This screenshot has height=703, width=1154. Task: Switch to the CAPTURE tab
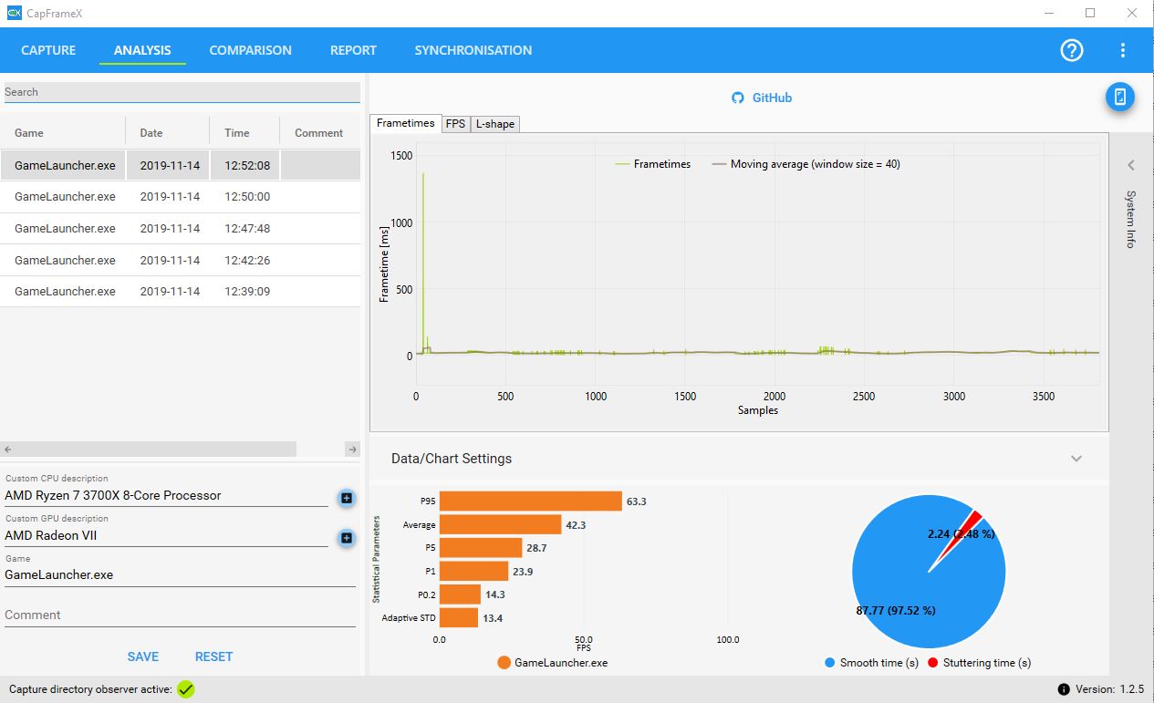(48, 50)
